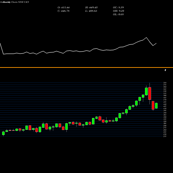Click the OC: 8.59 percentage value
Image resolution: width=173 pixels, height=173 pixels.
coord(118,8)
